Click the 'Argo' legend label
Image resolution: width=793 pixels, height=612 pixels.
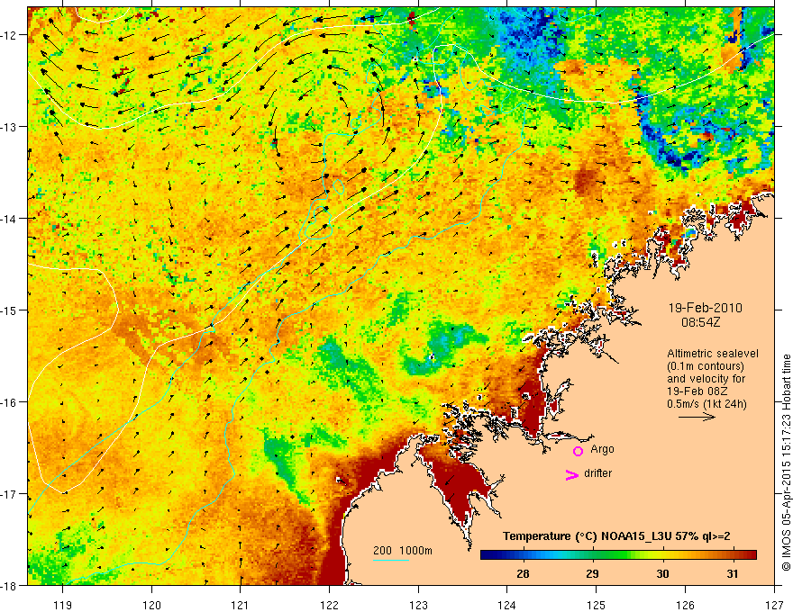tap(602, 449)
